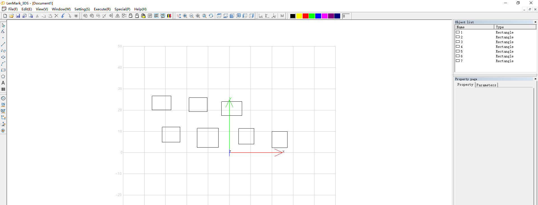538x205 pixels.
Task: Select the first 3D cube view icon
Action: [x=219, y=16]
